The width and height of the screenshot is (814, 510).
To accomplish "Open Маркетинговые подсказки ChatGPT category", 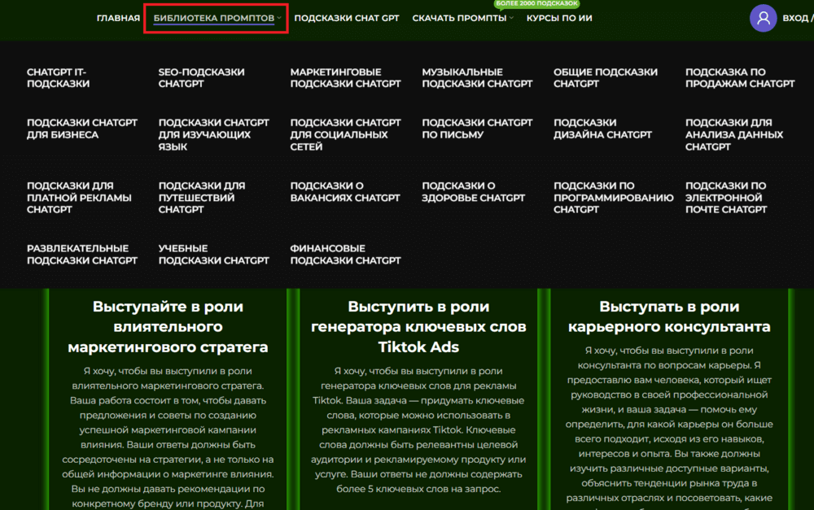I will coord(345,78).
